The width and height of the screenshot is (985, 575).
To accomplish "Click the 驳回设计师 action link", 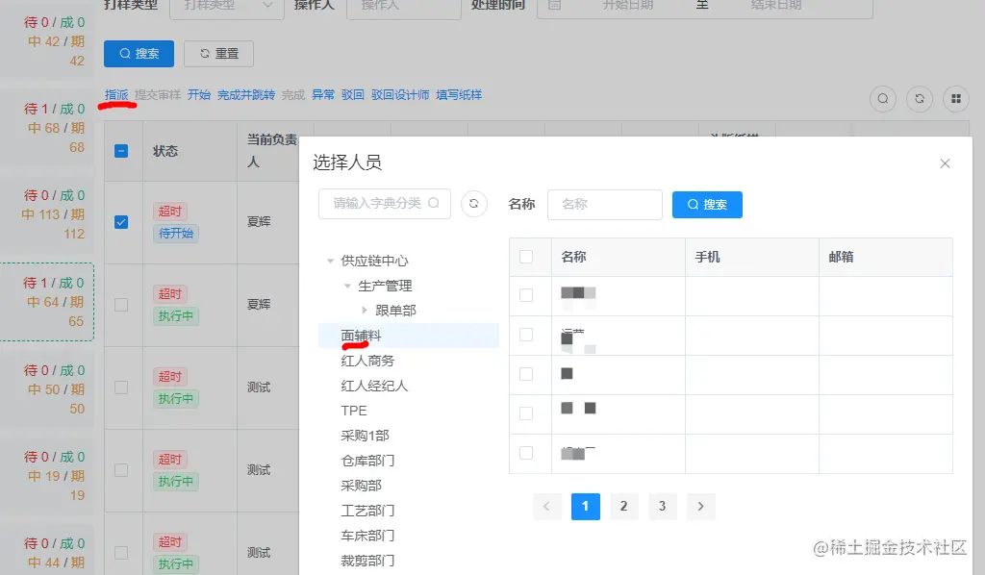I will point(400,95).
